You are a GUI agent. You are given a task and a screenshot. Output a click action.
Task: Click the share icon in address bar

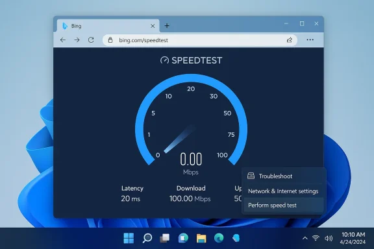coord(290,40)
